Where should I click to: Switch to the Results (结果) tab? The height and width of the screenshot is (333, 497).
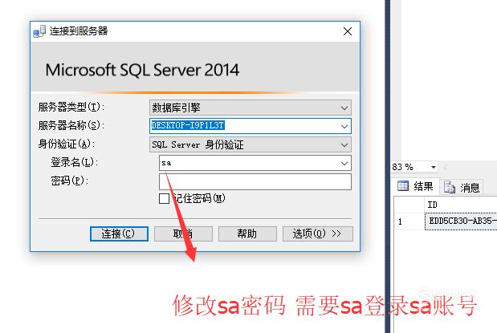coord(415,186)
